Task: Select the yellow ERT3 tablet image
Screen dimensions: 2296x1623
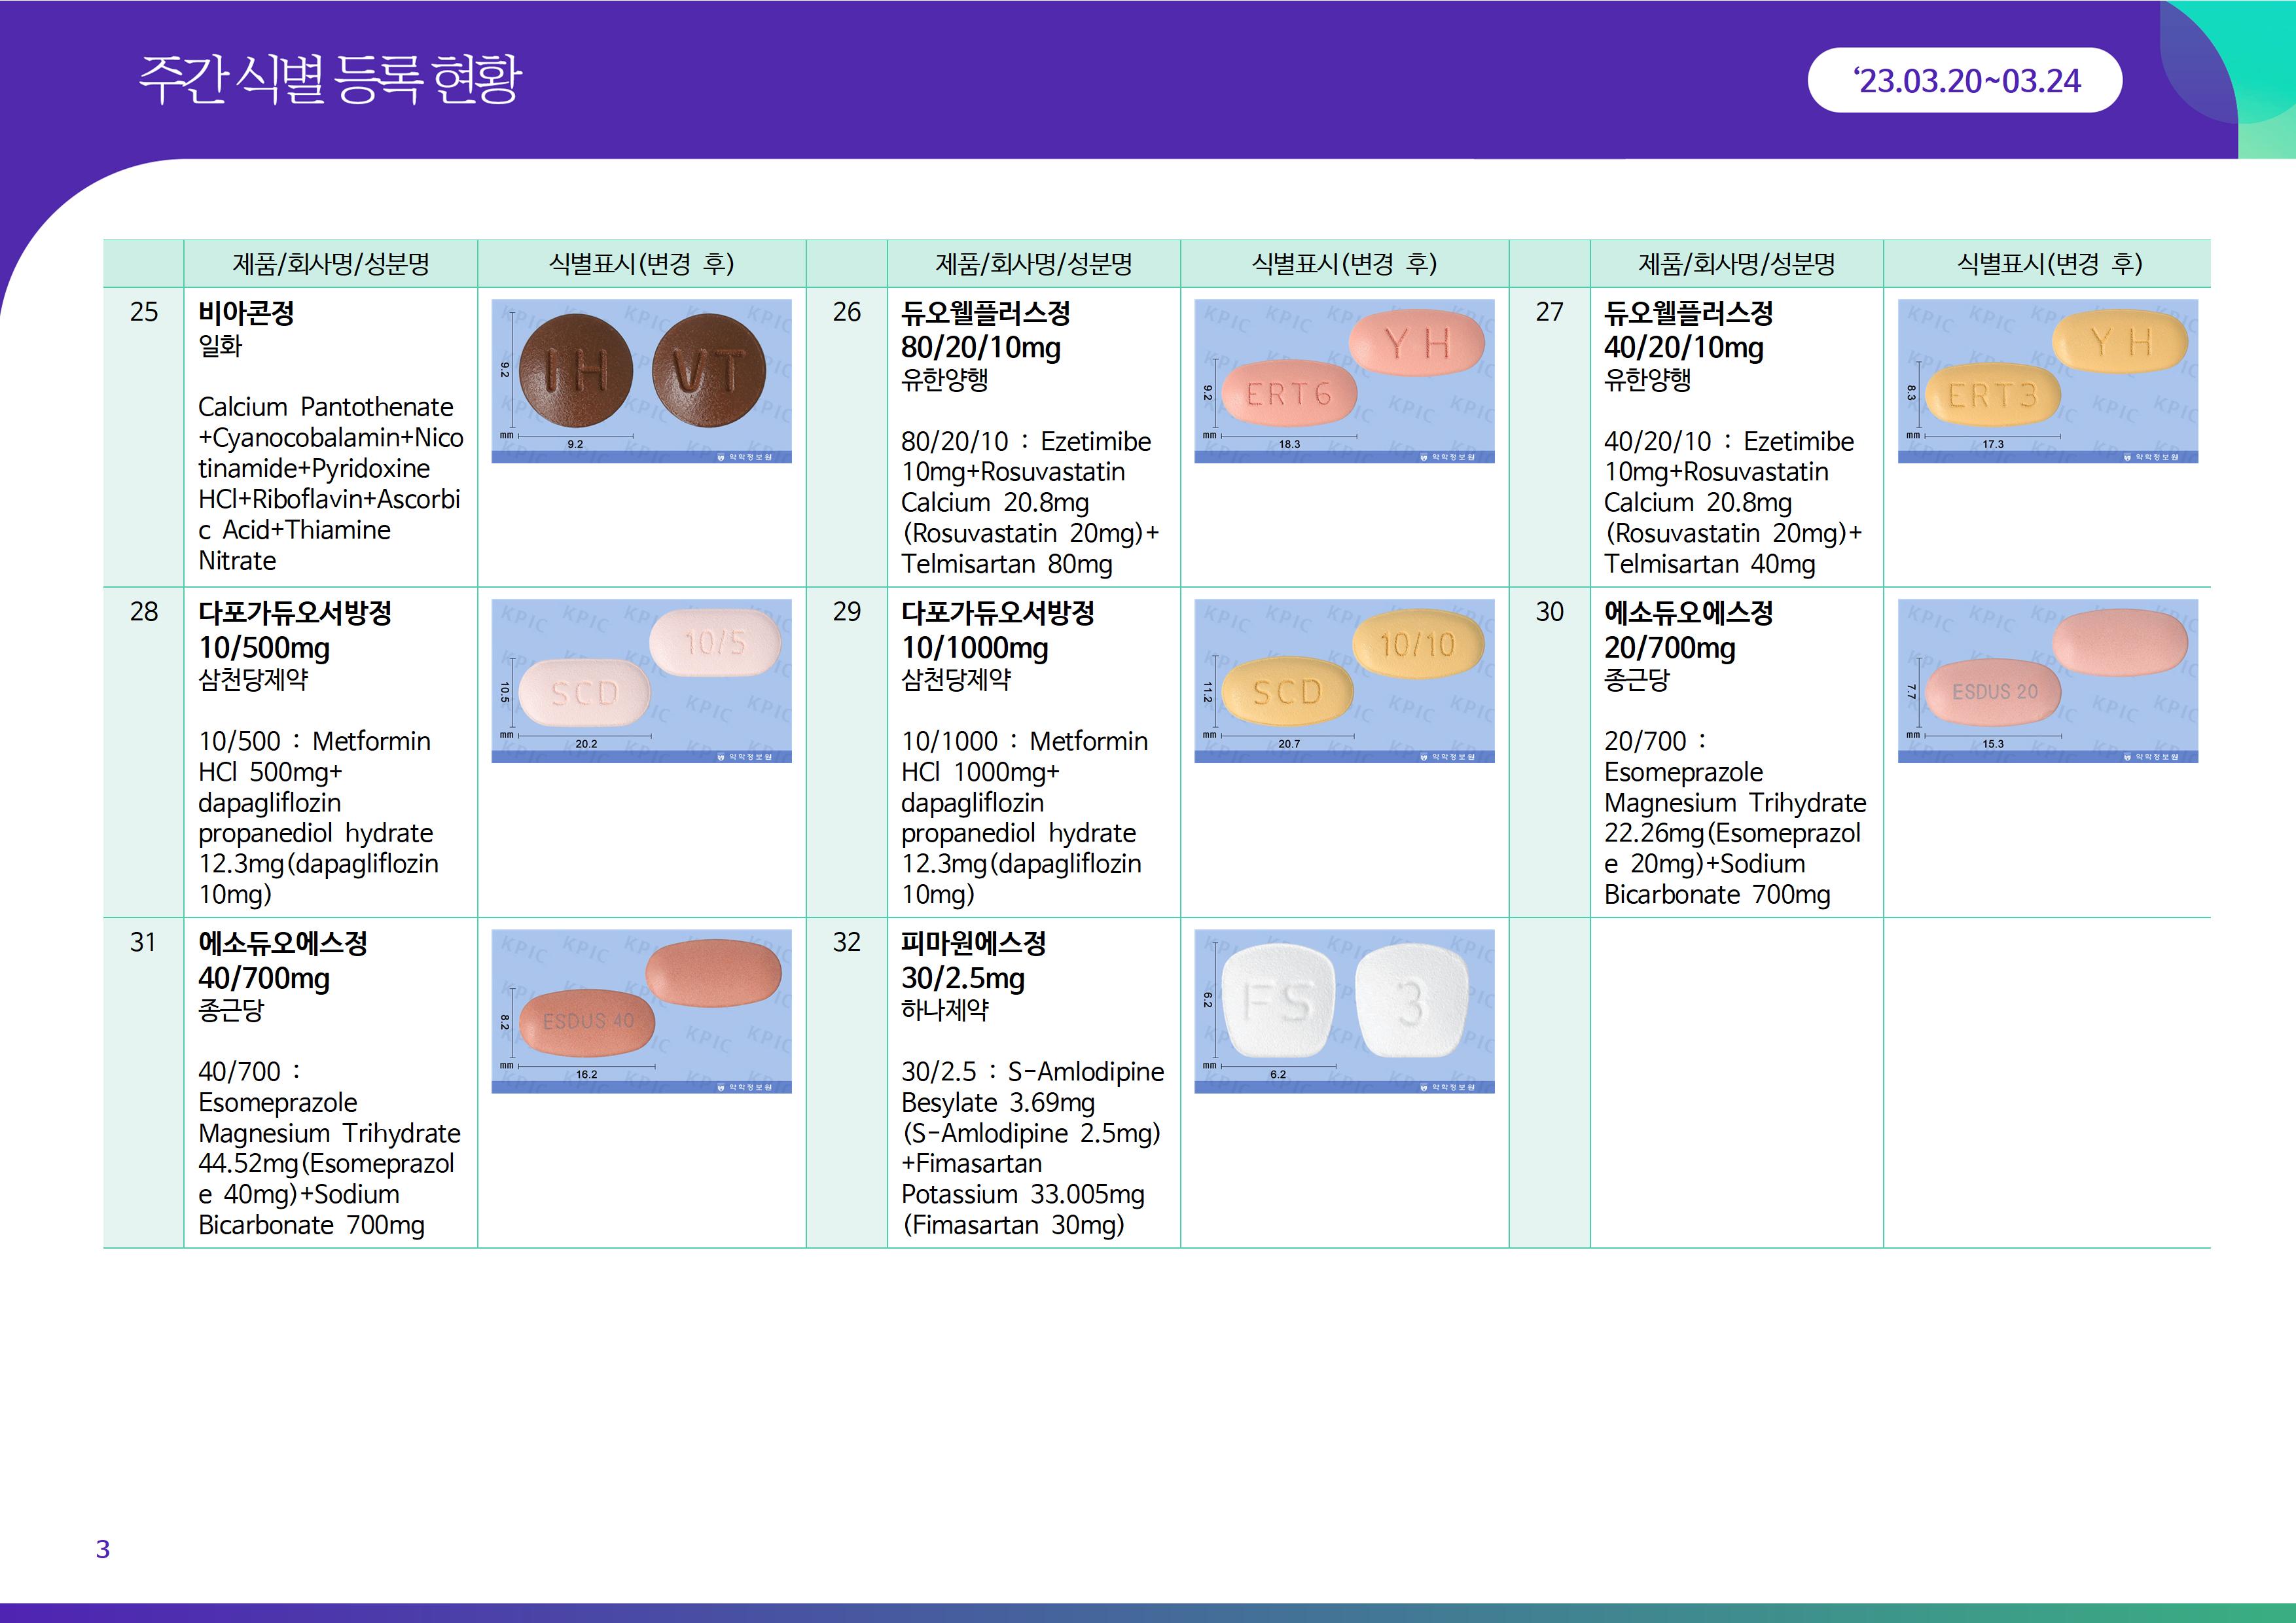Action: click(1992, 396)
